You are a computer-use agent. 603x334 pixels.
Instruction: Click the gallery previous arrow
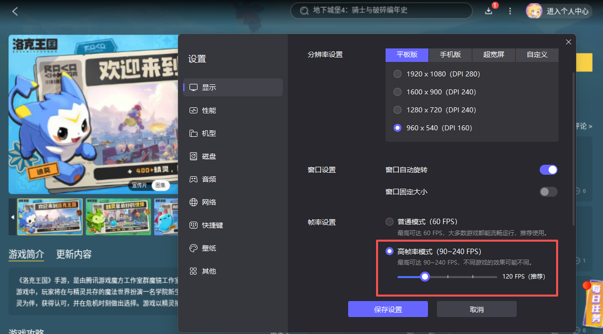click(12, 217)
